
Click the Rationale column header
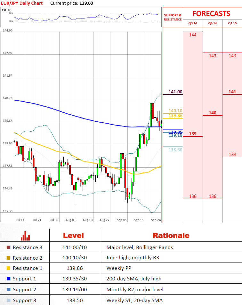click(171, 236)
